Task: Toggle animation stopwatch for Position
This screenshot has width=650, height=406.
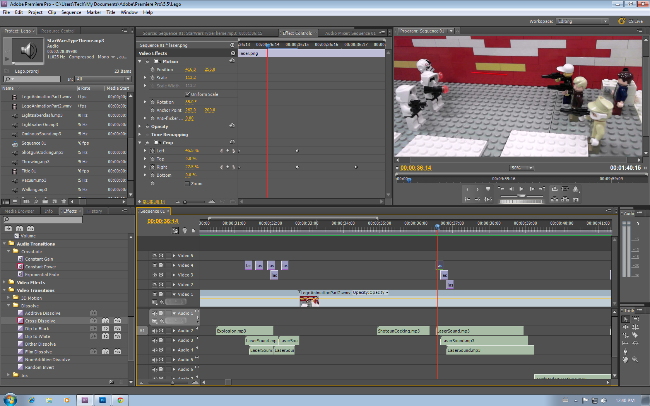Action: (152, 70)
